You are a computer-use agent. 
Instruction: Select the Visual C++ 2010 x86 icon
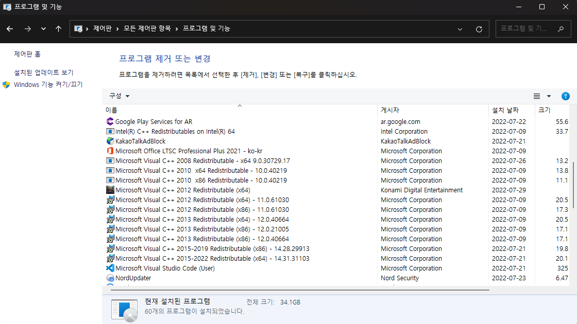tap(110, 180)
